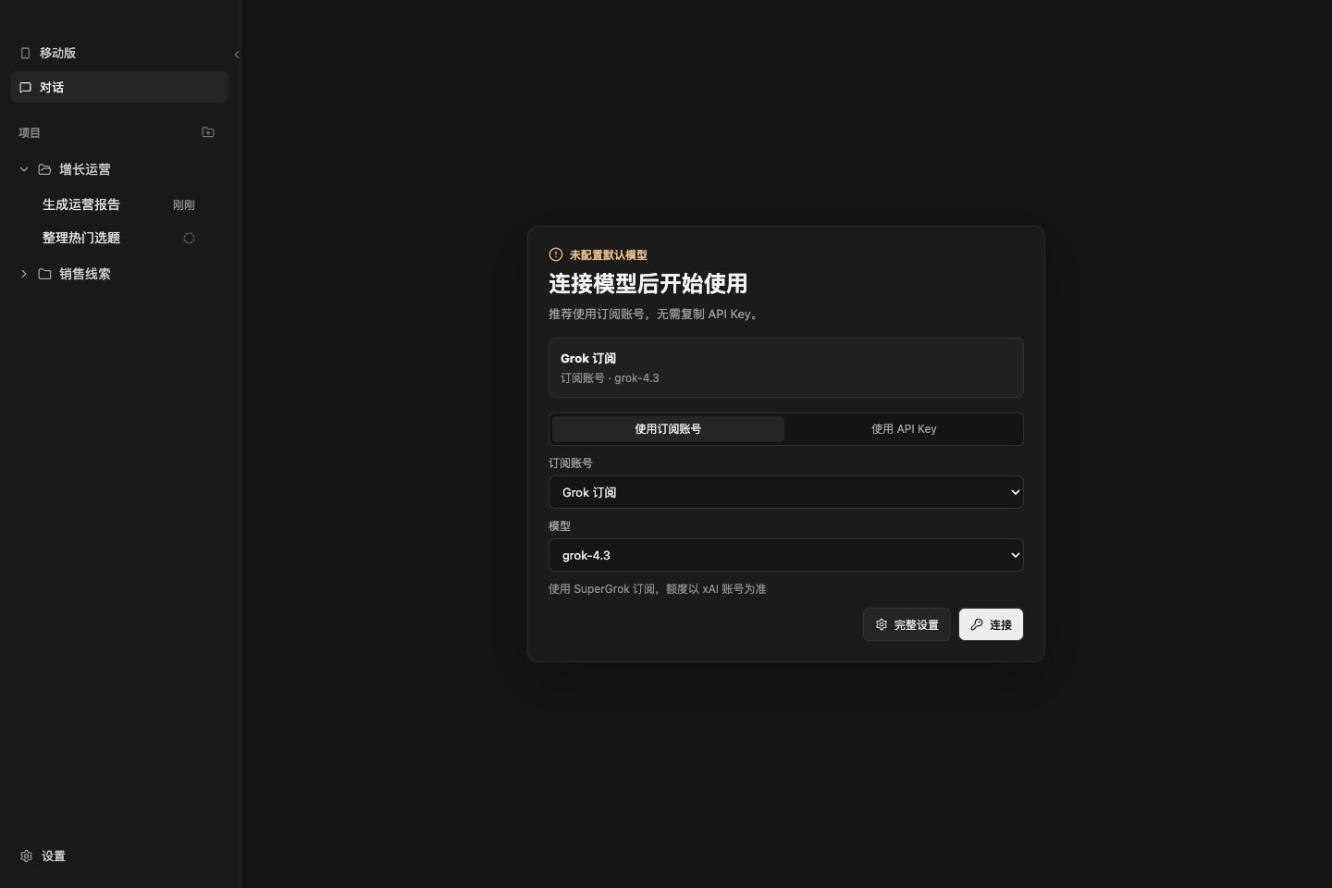Click the 推荐使用订阅账号 description text
The height and width of the screenshot is (888, 1332).
(655, 314)
